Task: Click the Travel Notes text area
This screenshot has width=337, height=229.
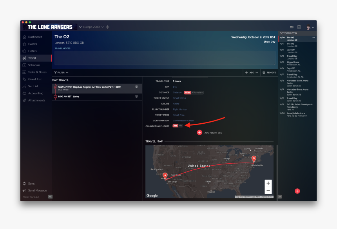Action: pos(165,58)
